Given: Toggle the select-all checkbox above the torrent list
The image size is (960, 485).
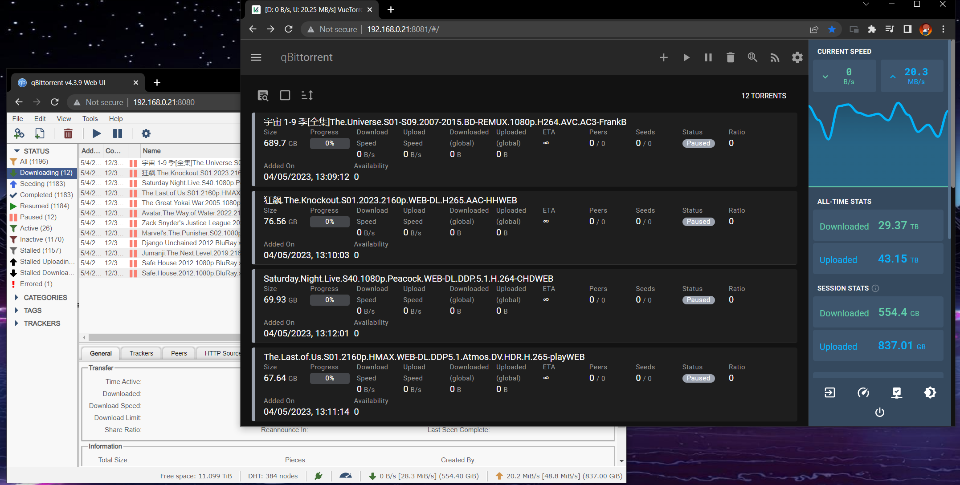Looking at the screenshot, I should coord(285,95).
